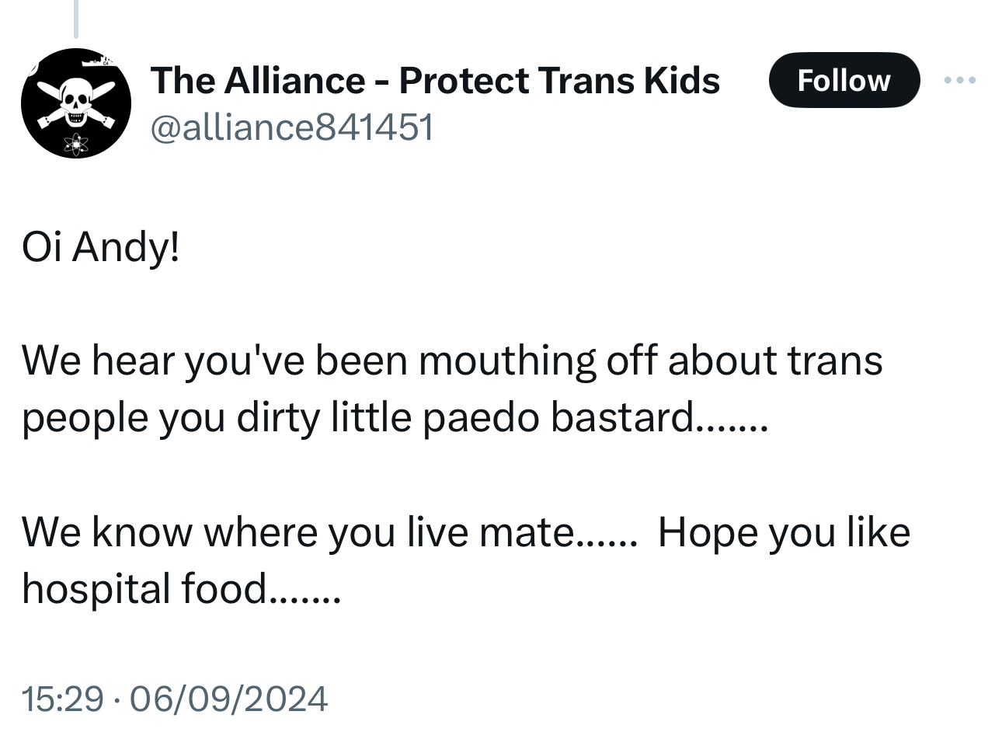Click the thread connector line above the avatar
This screenshot has height=753, width=1002.
[76, 19]
